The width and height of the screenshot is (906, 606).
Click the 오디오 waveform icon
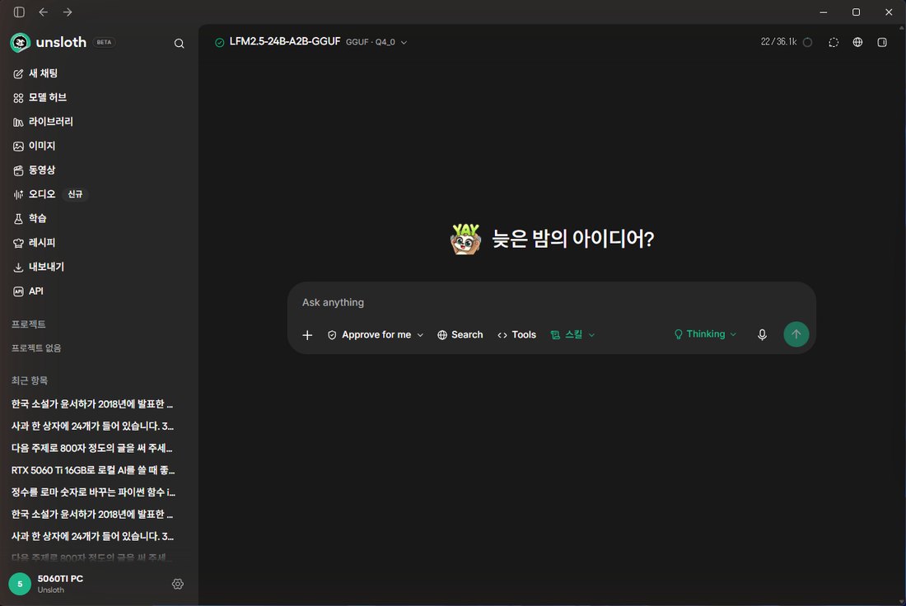(18, 195)
